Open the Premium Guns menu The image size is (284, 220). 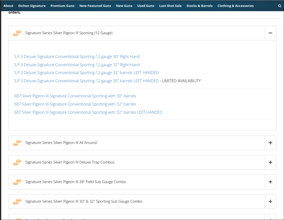coord(62,6)
